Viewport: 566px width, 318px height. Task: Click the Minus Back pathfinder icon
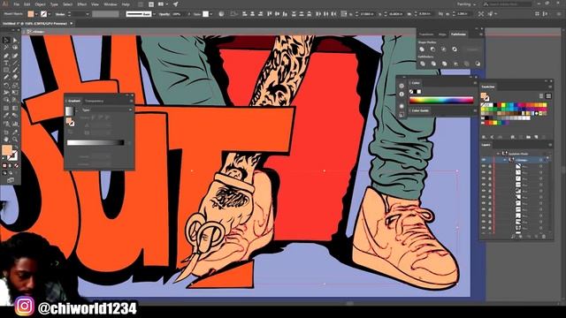click(478, 64)
